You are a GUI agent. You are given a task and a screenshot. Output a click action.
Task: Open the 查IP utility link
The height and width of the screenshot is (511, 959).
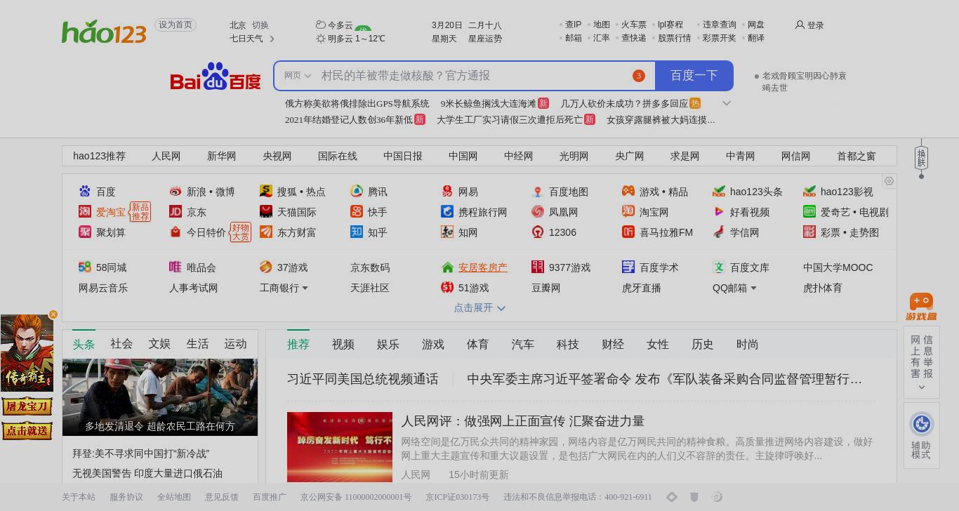(574, 25)
